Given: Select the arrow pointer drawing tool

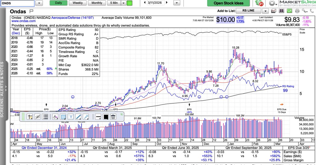Looking at the screenshot, I should tap(86, 117).
